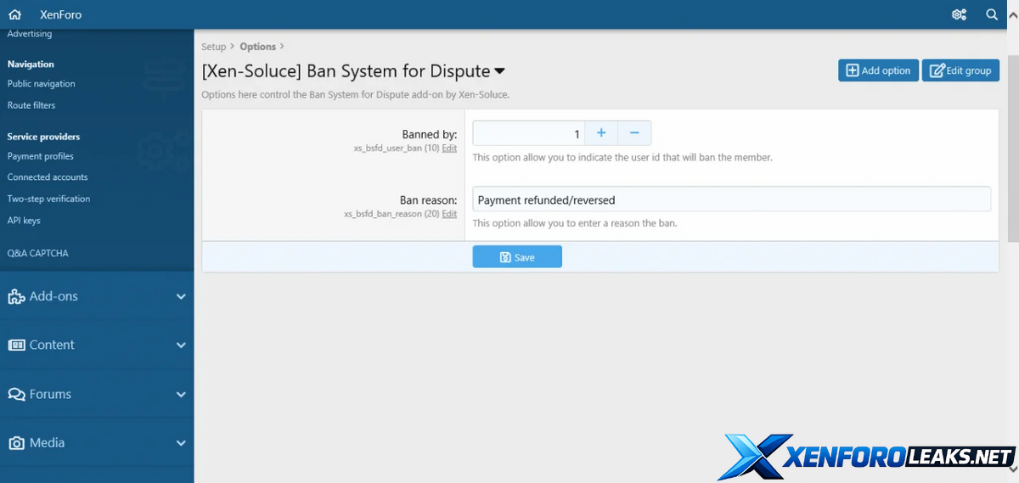
Task: Increase Banned by value with plus
Action: tap(601, 133)
